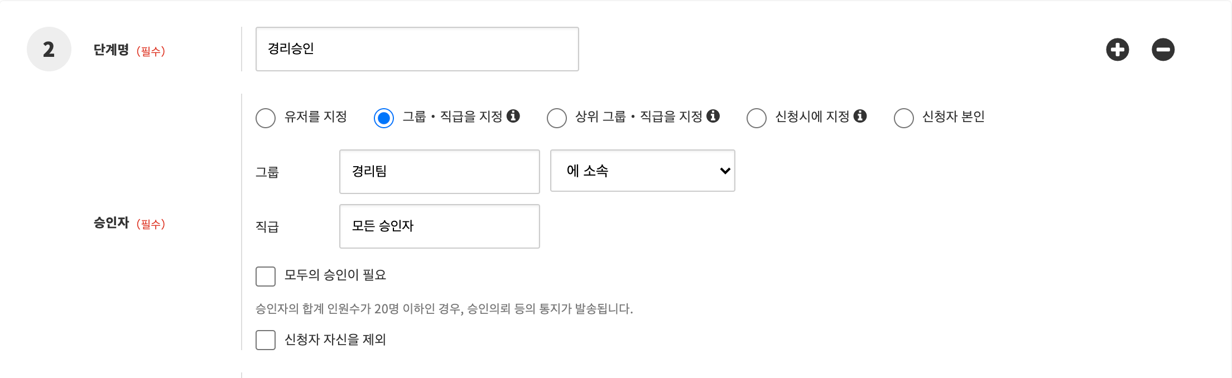This screenshot has width=1232, height=378.
Task: Click the 단계명 field containing 경리승인
Action: click(417, 49)
